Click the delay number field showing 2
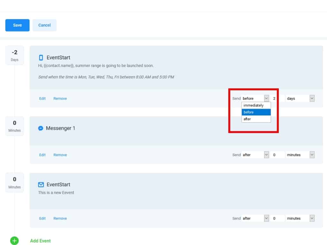The height and width of the screenshot is (245, 327). click(x=277, y=99)
